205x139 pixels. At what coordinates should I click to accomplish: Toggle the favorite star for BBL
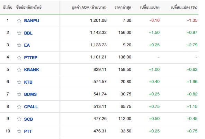pos(19,33)
